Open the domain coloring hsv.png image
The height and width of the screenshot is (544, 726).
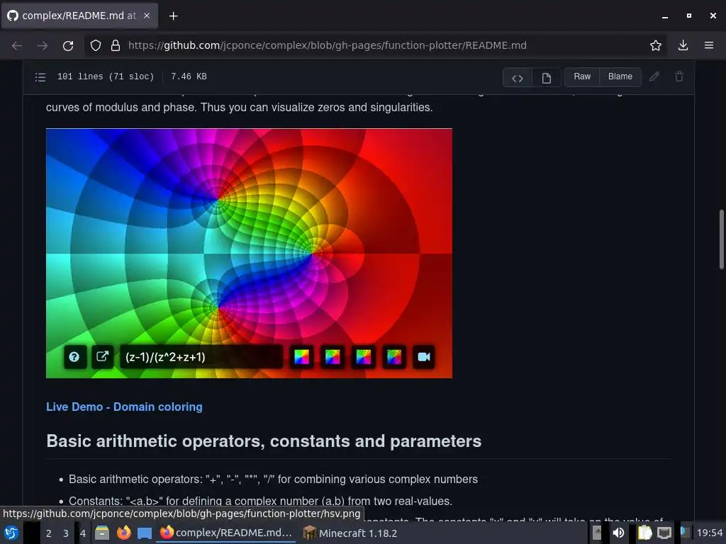coord(249,254)
